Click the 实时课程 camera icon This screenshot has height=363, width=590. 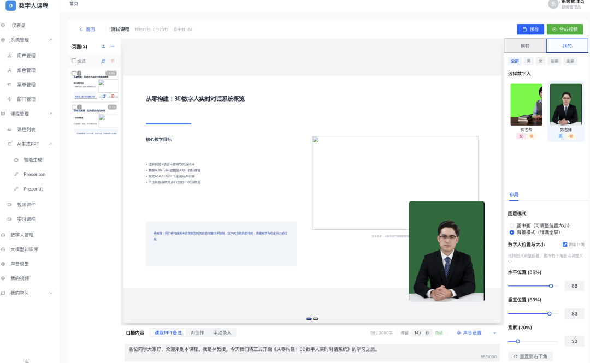pos(10,219)
